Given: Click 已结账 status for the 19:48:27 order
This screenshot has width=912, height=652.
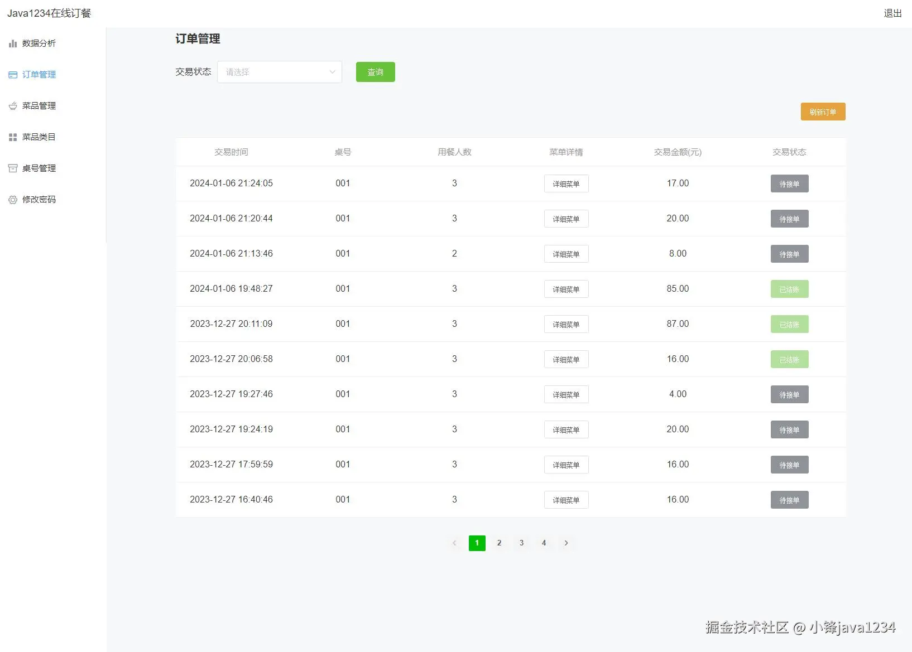Looking at the screenshot, I should coord(789,289).
